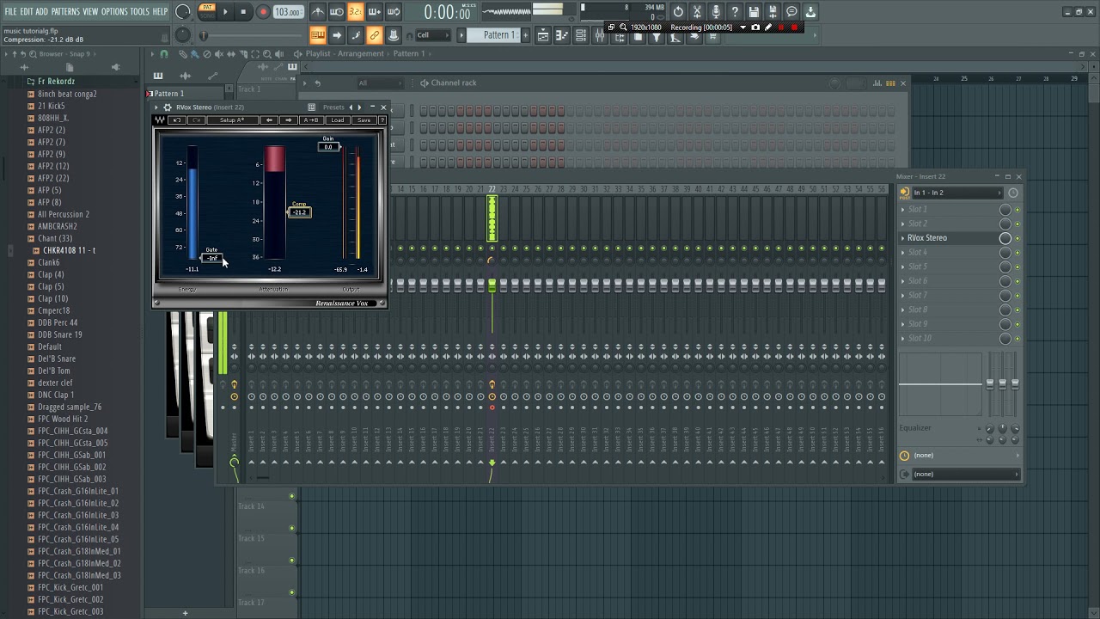Open the FILE menu
The image size is (1100, 619).
click(x=11, y=12)
